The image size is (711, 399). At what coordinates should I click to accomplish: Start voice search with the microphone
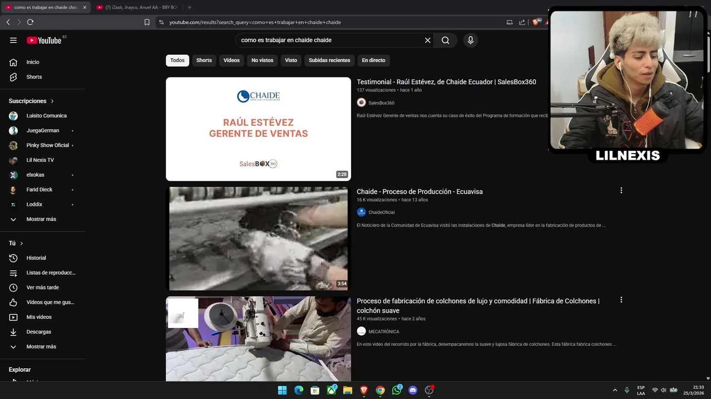[470, 40]
